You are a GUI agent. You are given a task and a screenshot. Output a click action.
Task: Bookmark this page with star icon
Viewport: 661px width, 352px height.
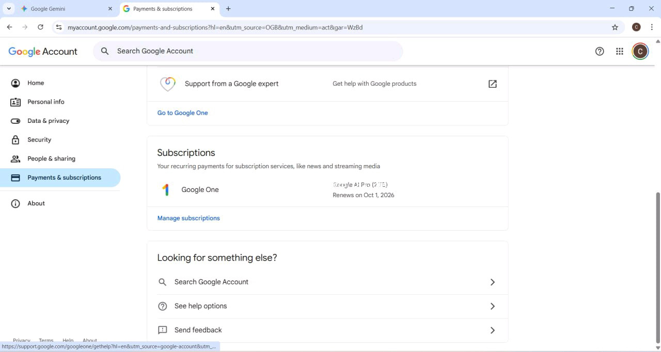click(615, 27)
